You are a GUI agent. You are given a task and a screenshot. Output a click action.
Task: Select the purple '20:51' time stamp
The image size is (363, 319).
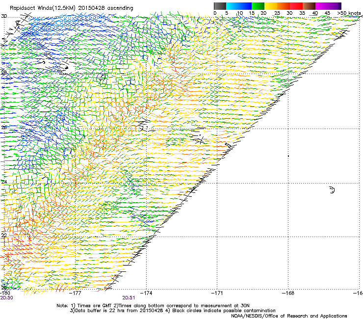point(129,298)
